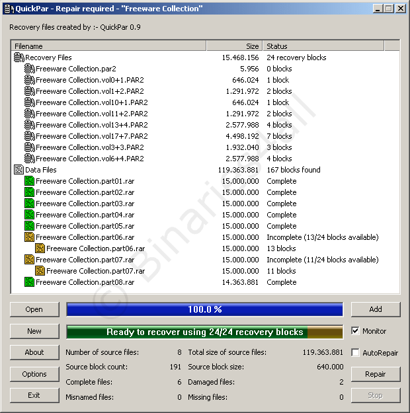Click status 'Incomplete (13/24 blocks available)'
The height and width of the screenshot is (413, 410).
click(x=323, y=237)
